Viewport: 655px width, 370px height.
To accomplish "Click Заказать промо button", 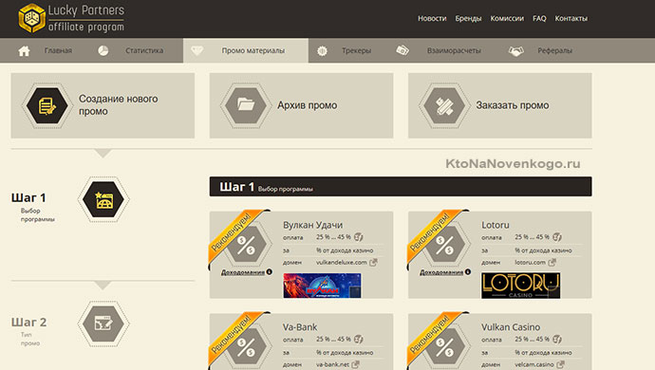I will click(500, 105).
